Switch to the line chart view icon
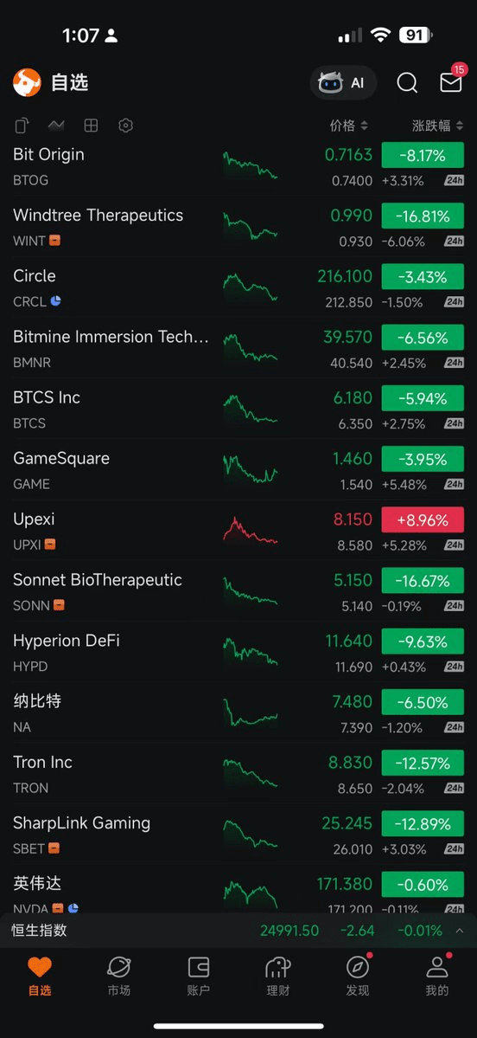This screenshot has width=477, height=1038. (x=56, y=126)
